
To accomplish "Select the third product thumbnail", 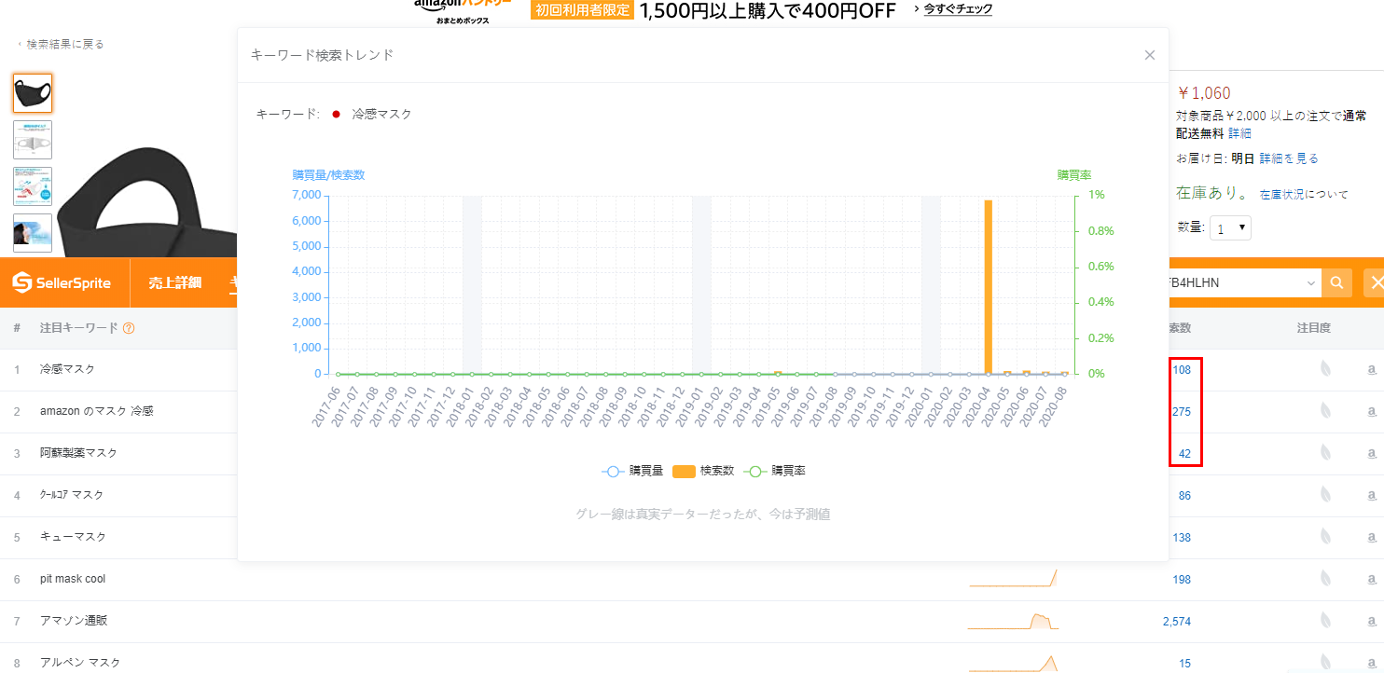I will point(33,186).
